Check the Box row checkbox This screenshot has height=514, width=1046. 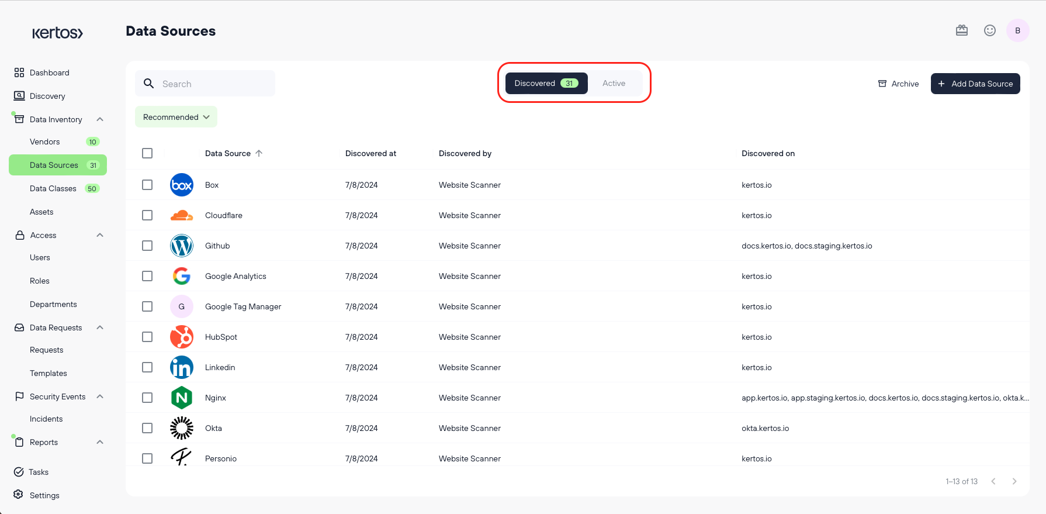147,185
